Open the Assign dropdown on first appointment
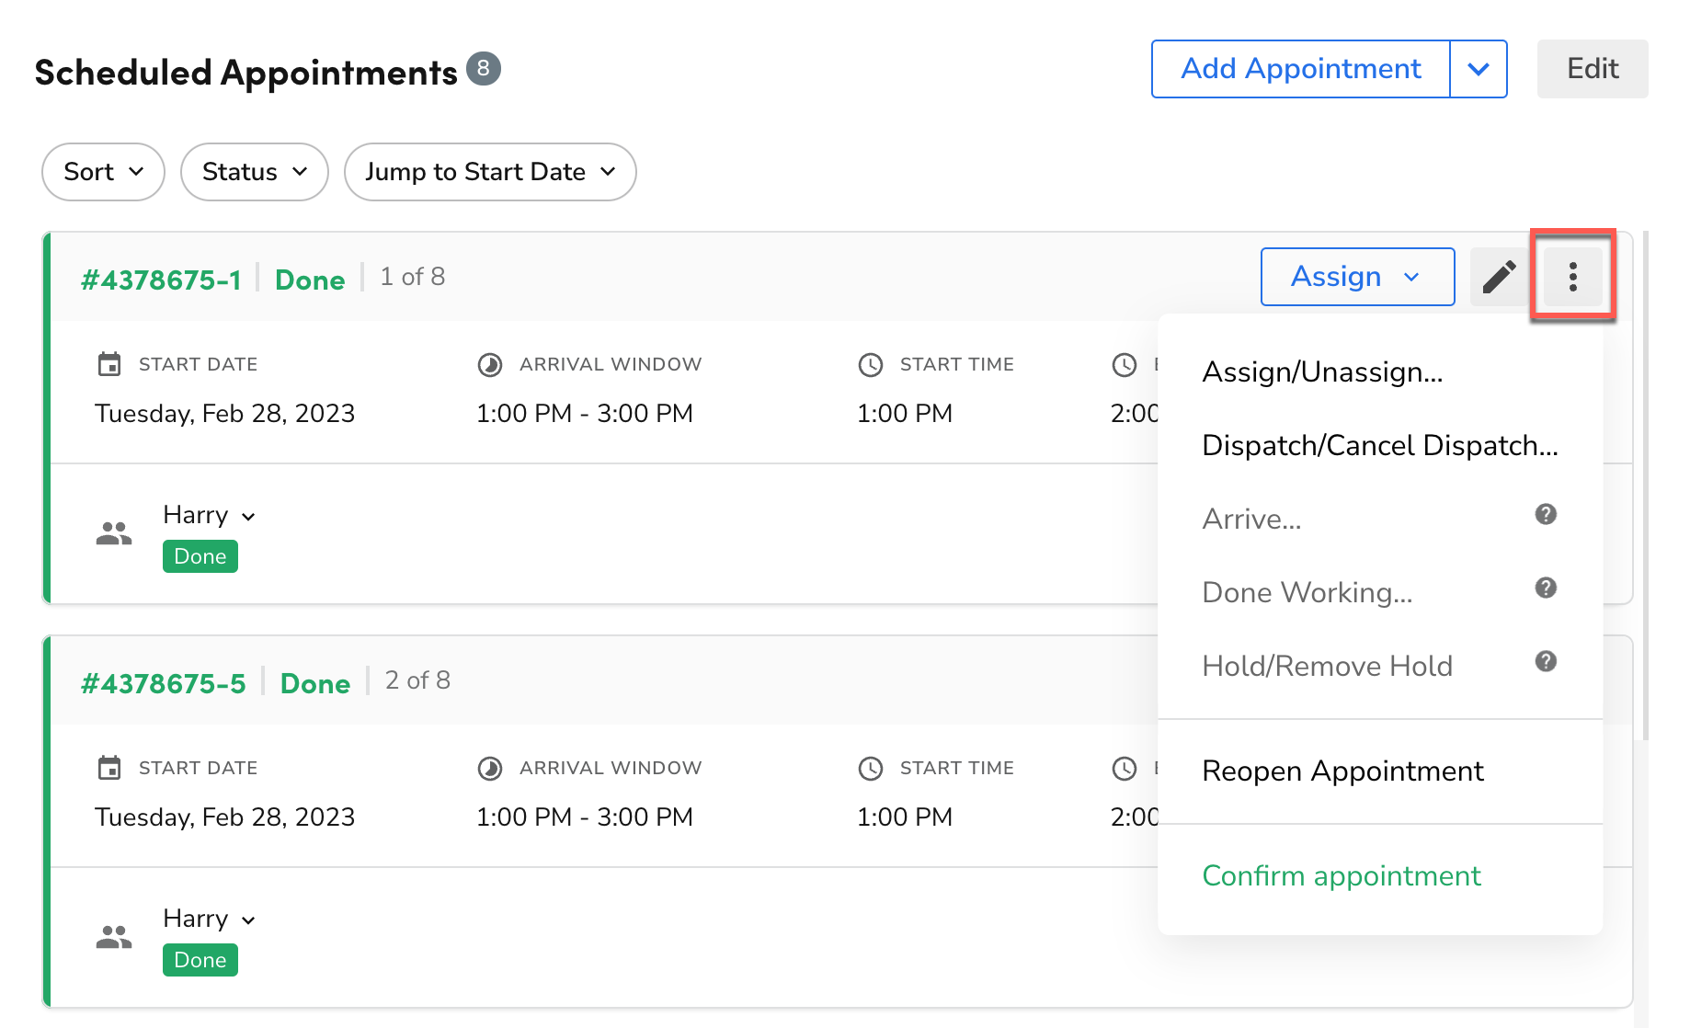The height and width of the screenshot is (1028, 1690). pyautogui.click(x=1357, y=277)
